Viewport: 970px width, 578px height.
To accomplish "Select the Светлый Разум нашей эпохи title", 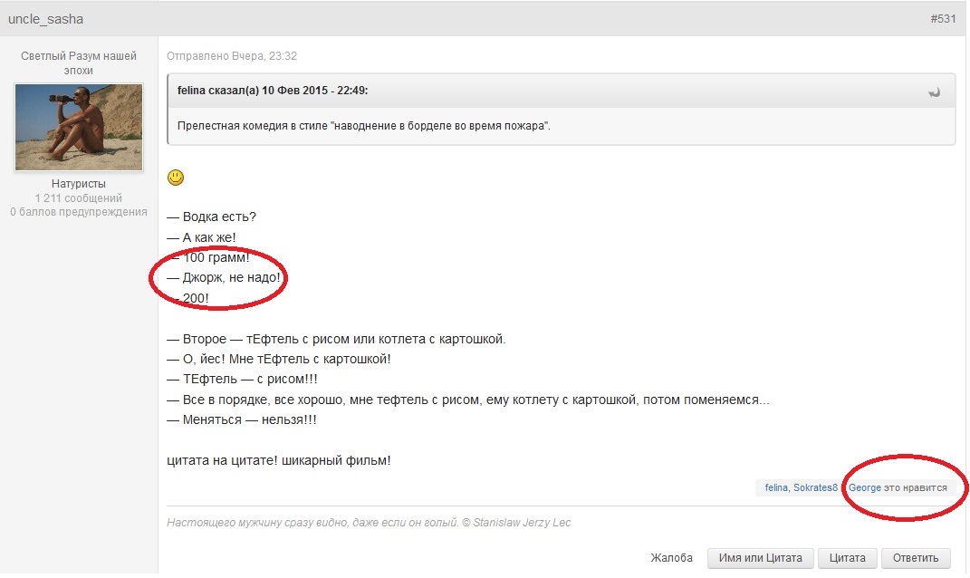I will tap(79, 63).
